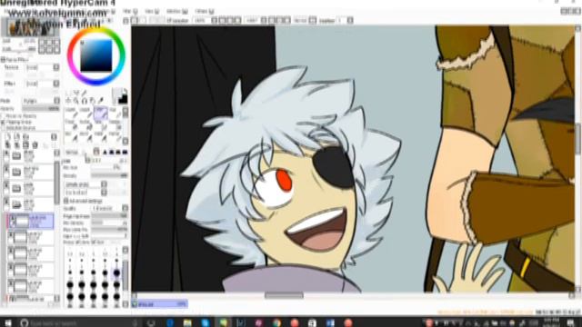Toggle Clipping Group checkbox
Screen dimensions: 582x327
pyautogui.click(x=3, y=122)
